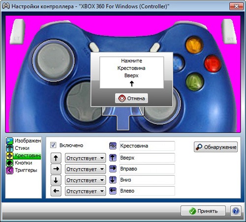Click the left analog stick on controller image
246x222 pixels.
[x=54, y=60]
